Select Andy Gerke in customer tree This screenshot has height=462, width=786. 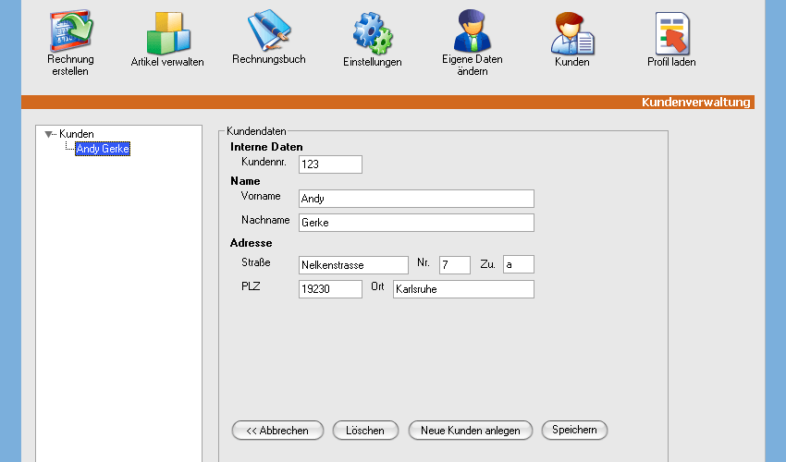click(103, 149)
